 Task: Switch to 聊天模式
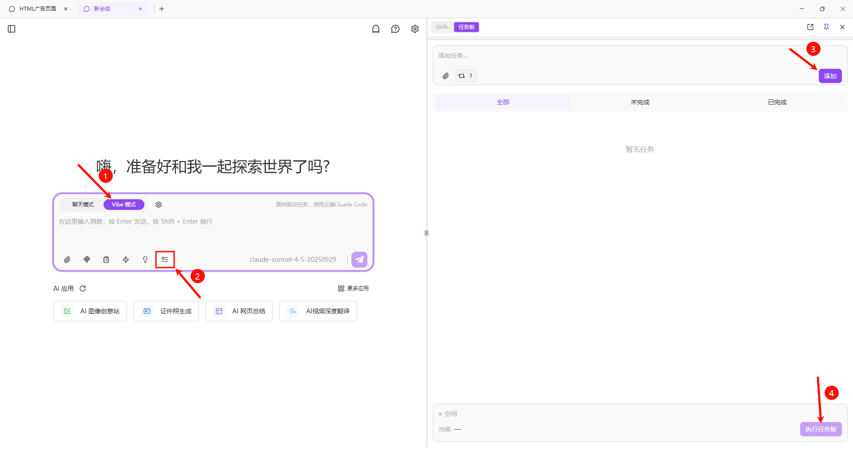tap(83, 205)
